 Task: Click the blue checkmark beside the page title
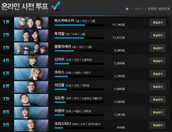tap(56, 6)
